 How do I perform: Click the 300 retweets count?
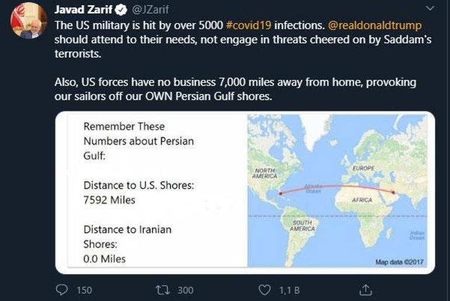(x=185, y=290)
